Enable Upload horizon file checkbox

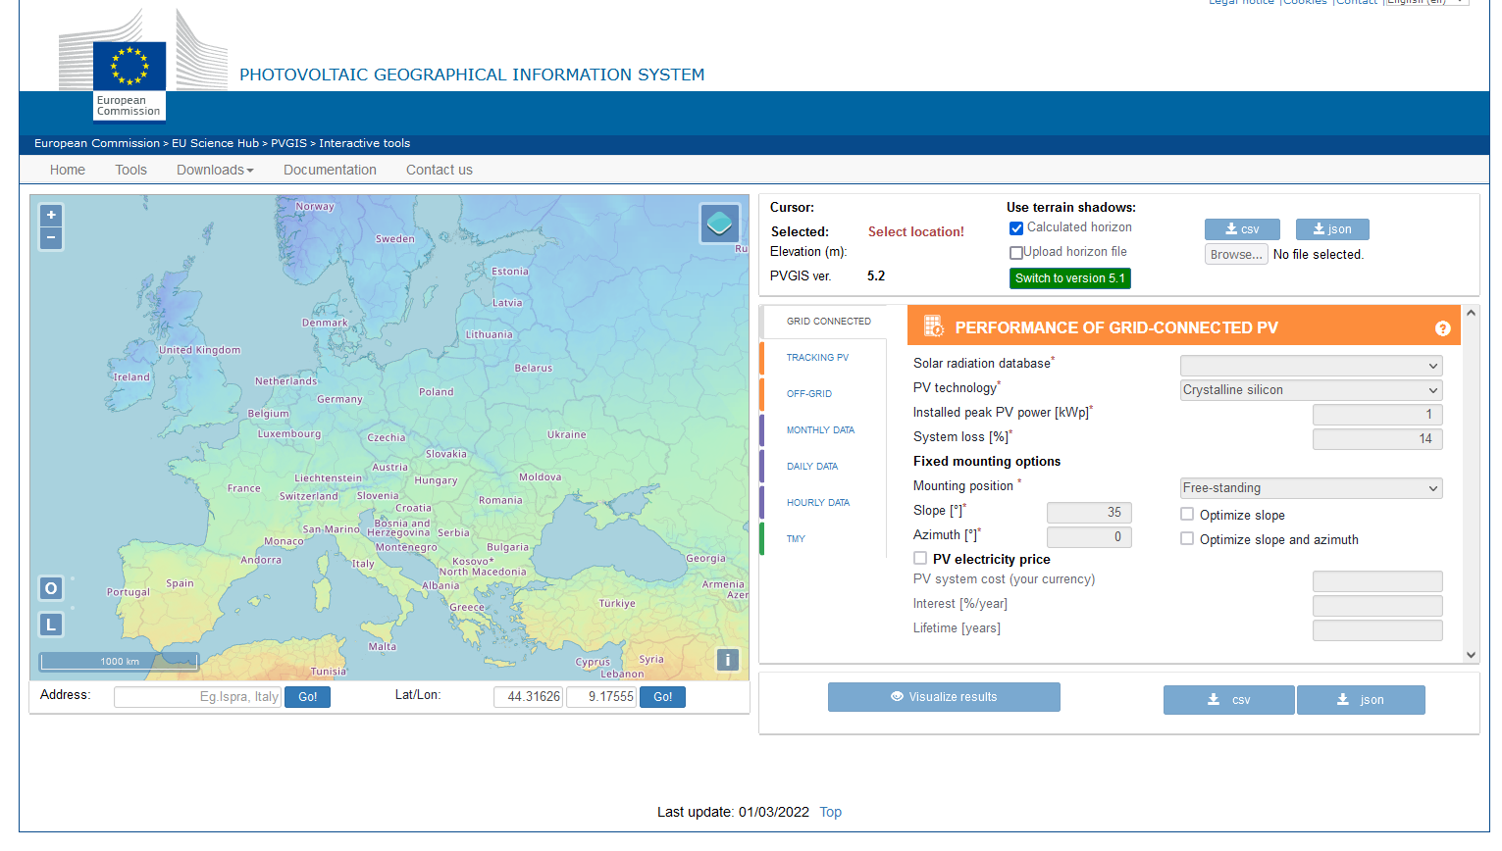pos(1016,252)
